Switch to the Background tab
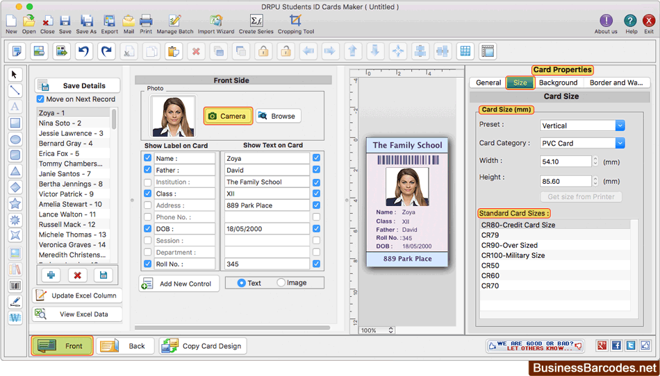Viewport: 660px width, 376px height. [x=558, y=83]
